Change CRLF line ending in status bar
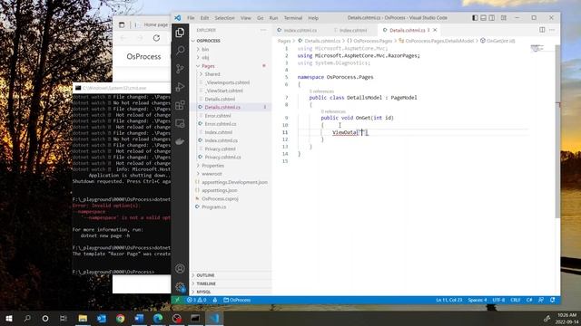The width and height of the screenshot is (581, 326). 516,300
